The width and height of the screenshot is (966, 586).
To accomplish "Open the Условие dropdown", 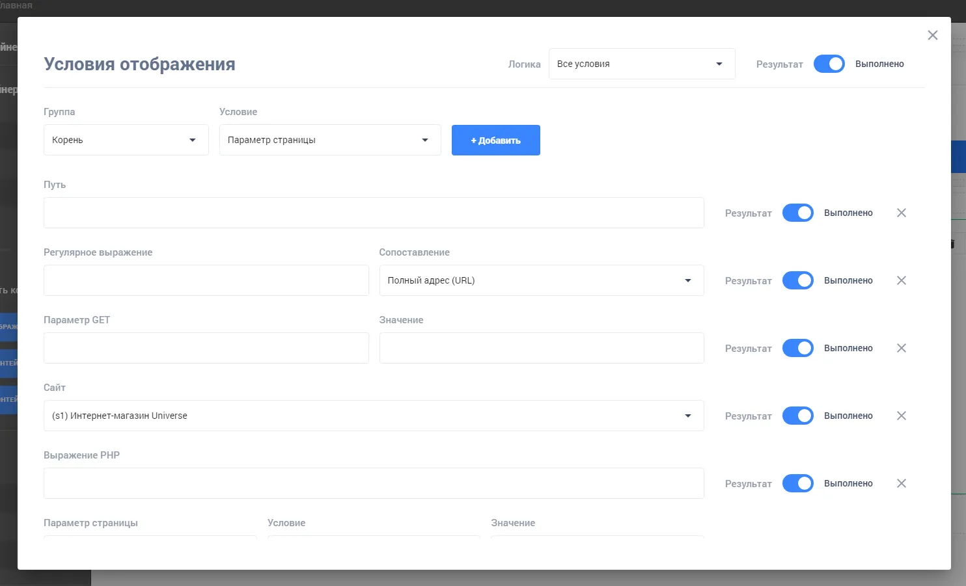I will point(329,140).
